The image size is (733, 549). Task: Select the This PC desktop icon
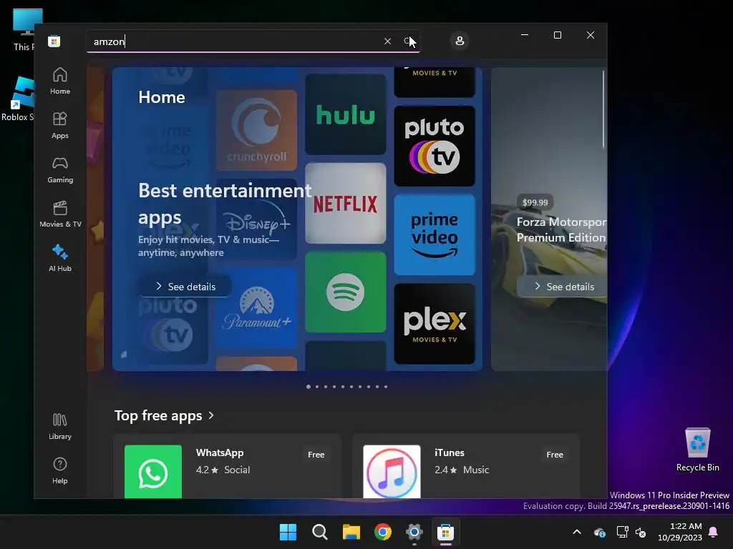point(24,30)
